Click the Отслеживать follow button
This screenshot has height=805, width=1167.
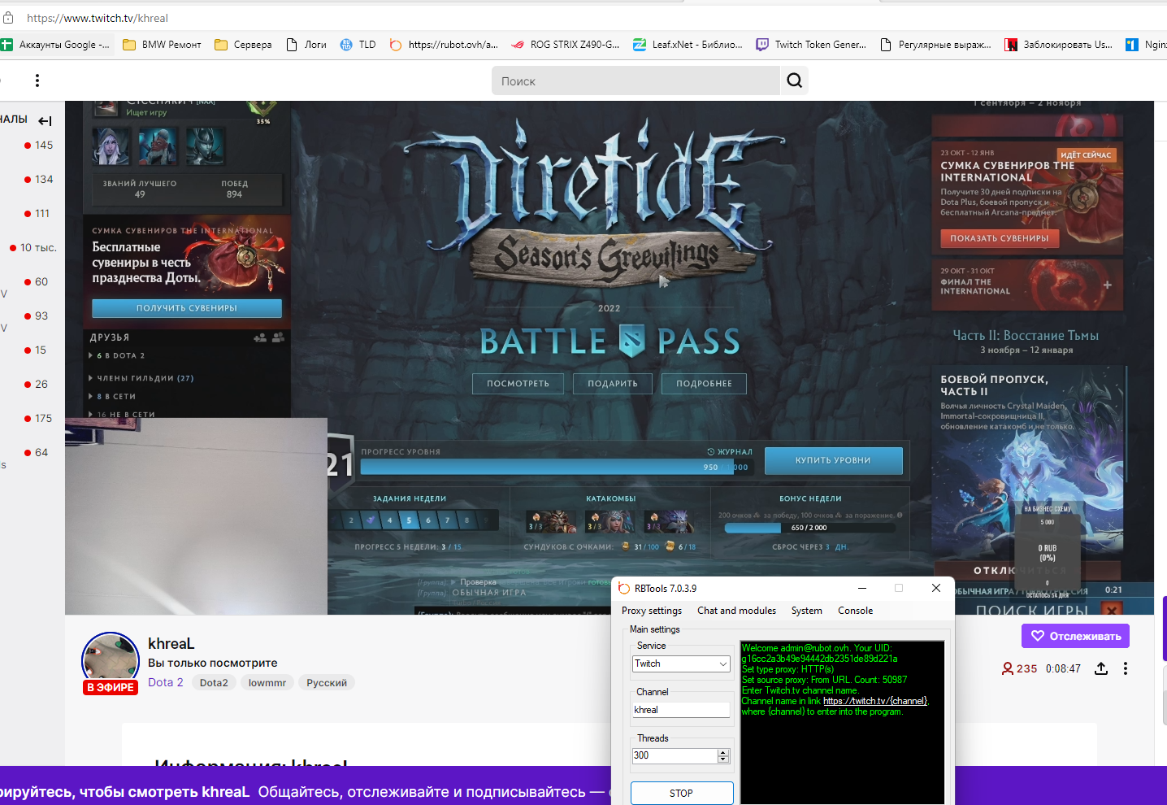1075,636
